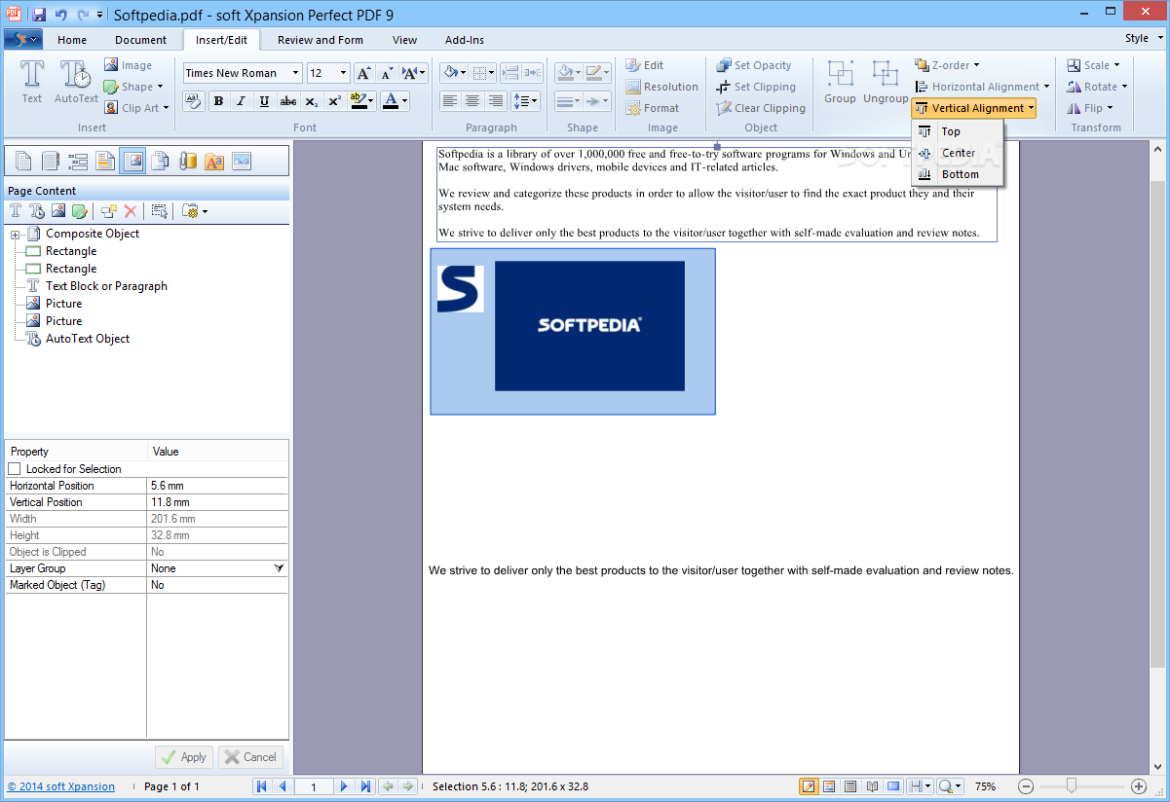
Task: Go to the last page
Action: point(365,786)
